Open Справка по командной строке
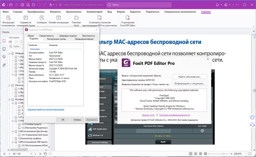256x157 pixels. click(x=26, y=21)
